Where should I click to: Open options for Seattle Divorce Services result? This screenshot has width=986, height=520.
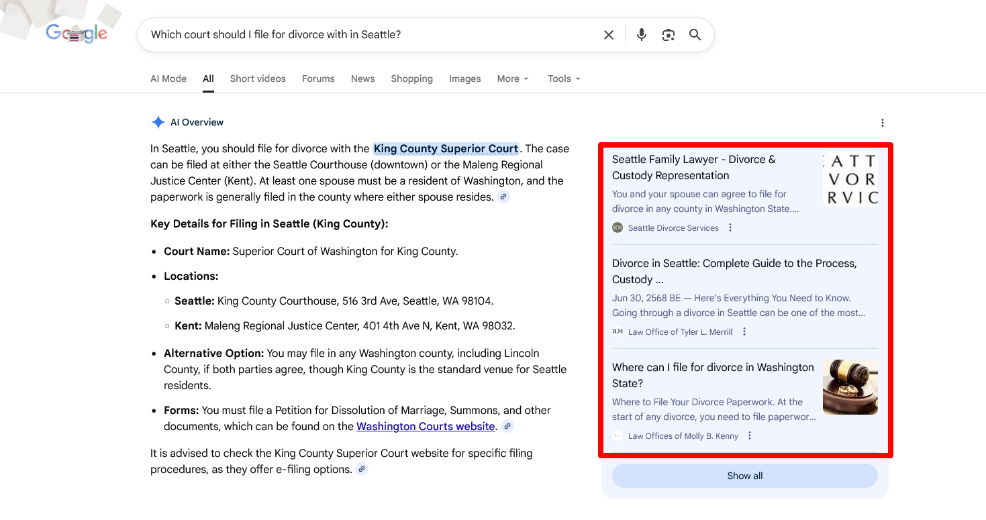tap(730, 228)
